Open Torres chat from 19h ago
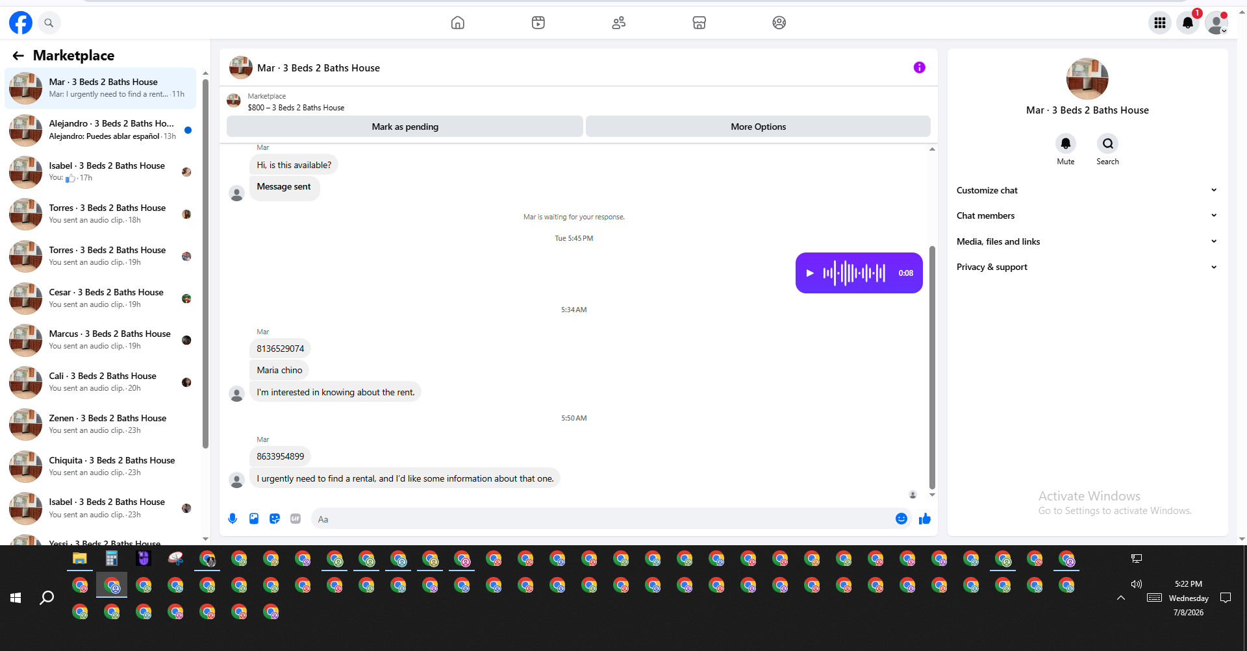Viewport: 1247px width, 651px height. pyautogui.click(x=101, y=256)
